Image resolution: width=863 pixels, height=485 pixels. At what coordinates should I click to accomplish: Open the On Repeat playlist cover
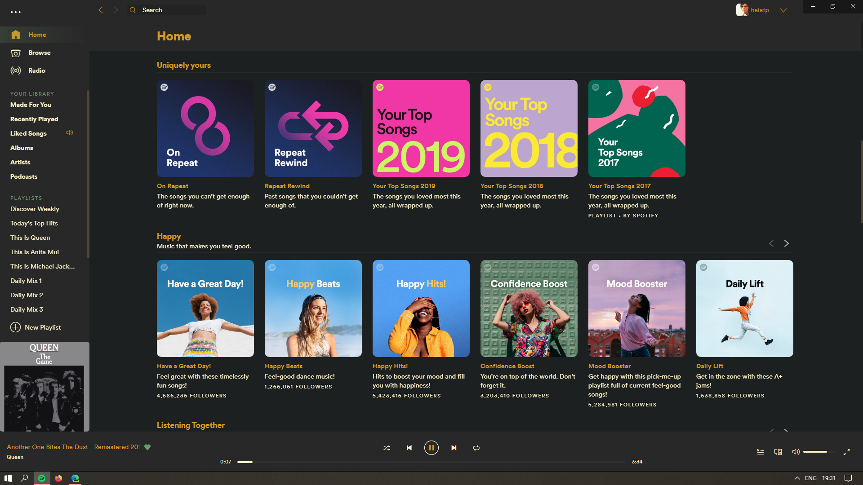tap(205, 128)
